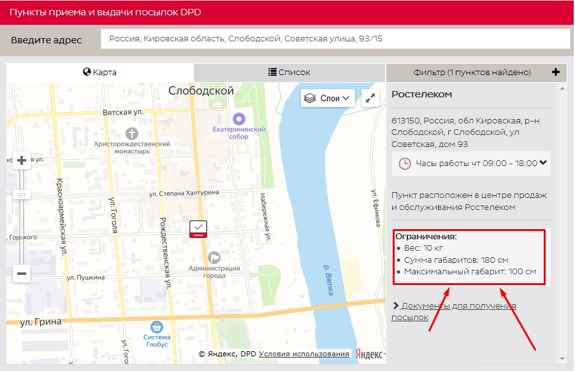Image resolution: width=575 pixels, height=371 pixels.
Task: Click the Ростелеком pickup point title
Action: click(421, 94)
